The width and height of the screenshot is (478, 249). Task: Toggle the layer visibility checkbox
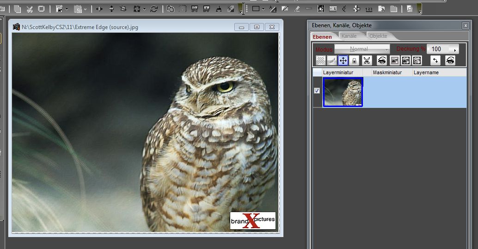click(317, 91)
